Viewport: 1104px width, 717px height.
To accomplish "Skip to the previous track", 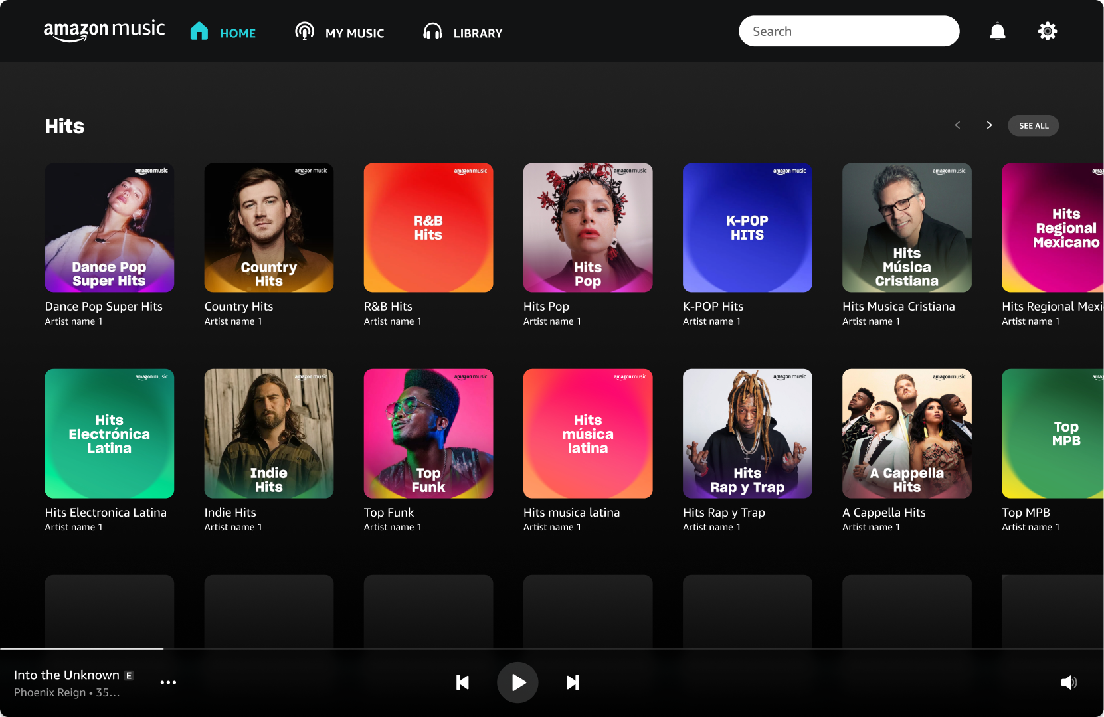I will coord(462,682).
